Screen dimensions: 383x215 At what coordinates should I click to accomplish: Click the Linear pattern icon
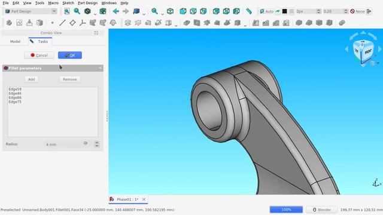point(266,23)
